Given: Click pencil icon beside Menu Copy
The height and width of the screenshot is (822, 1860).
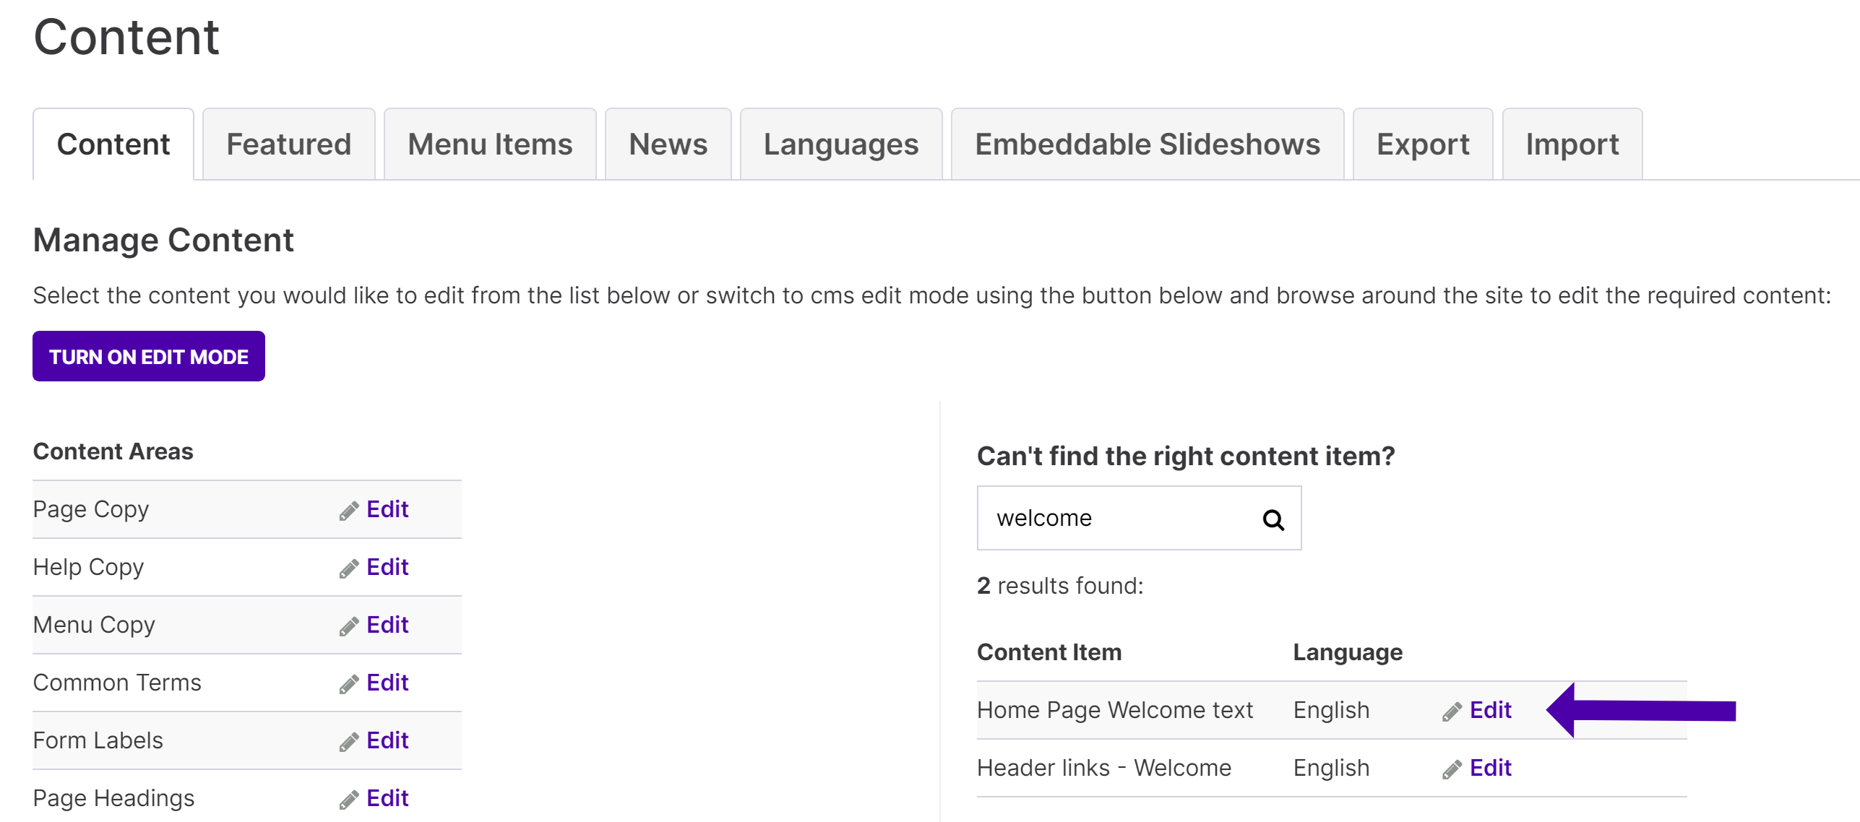Looking at the screenshot, I should click(349, 626).
